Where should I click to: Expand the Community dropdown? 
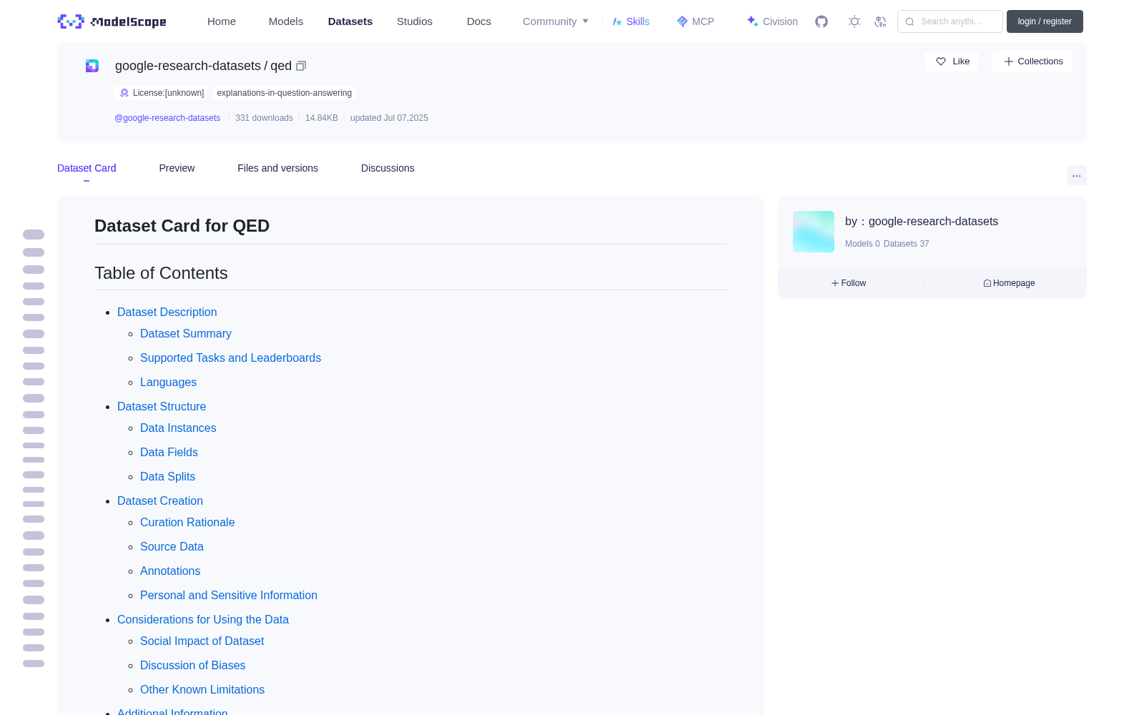(556, 21)
